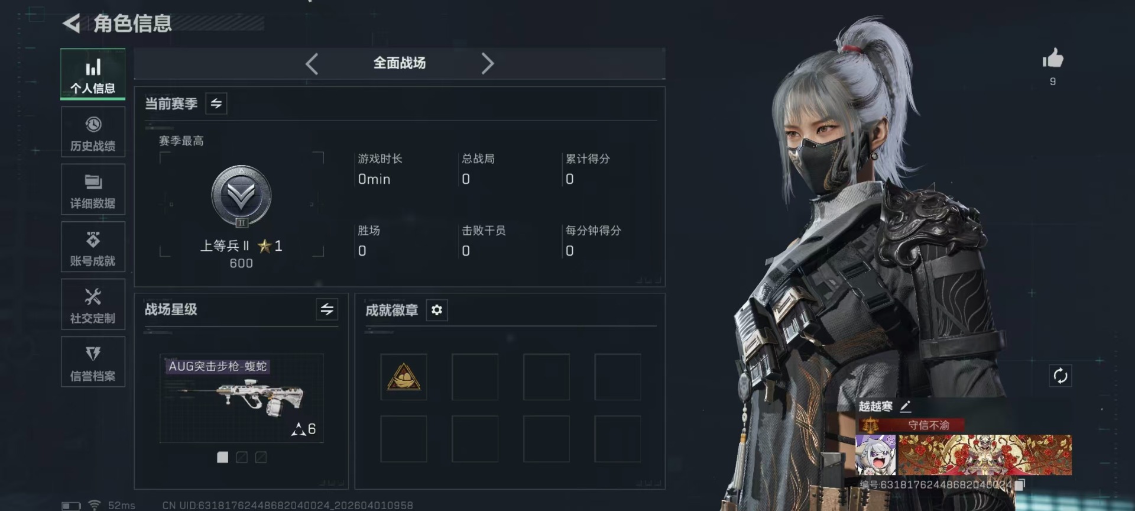Screen dimensions: 1135x511
Task: Open 成就徽章 gear settings
Action: 437,310
